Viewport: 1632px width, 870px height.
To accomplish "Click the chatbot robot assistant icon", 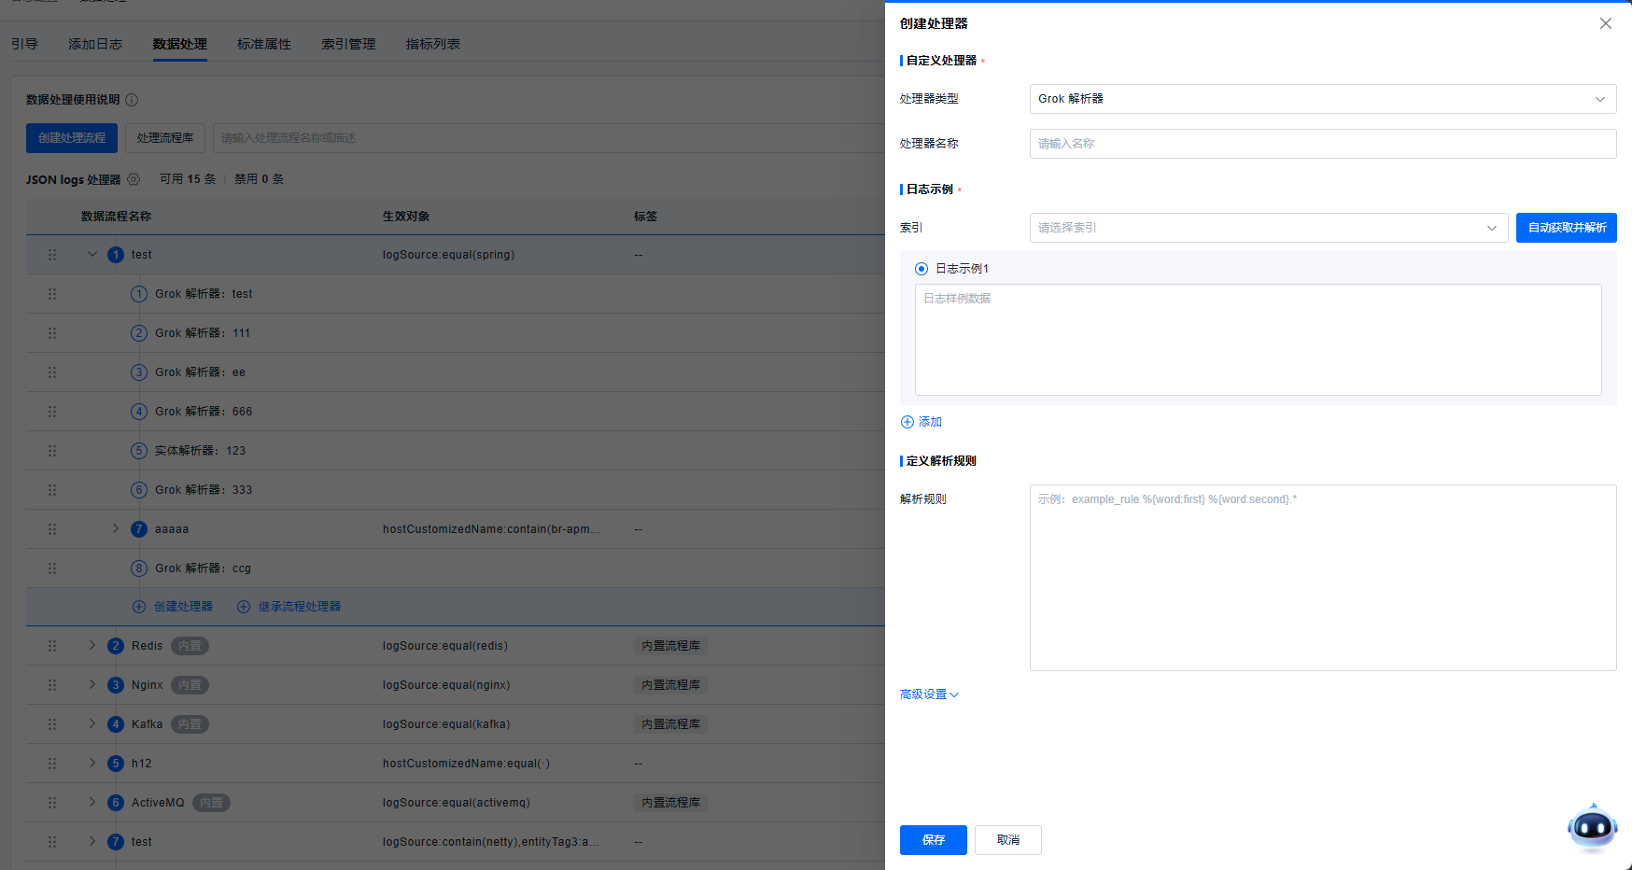I will pyautogui.click(x=1592, y=827).
